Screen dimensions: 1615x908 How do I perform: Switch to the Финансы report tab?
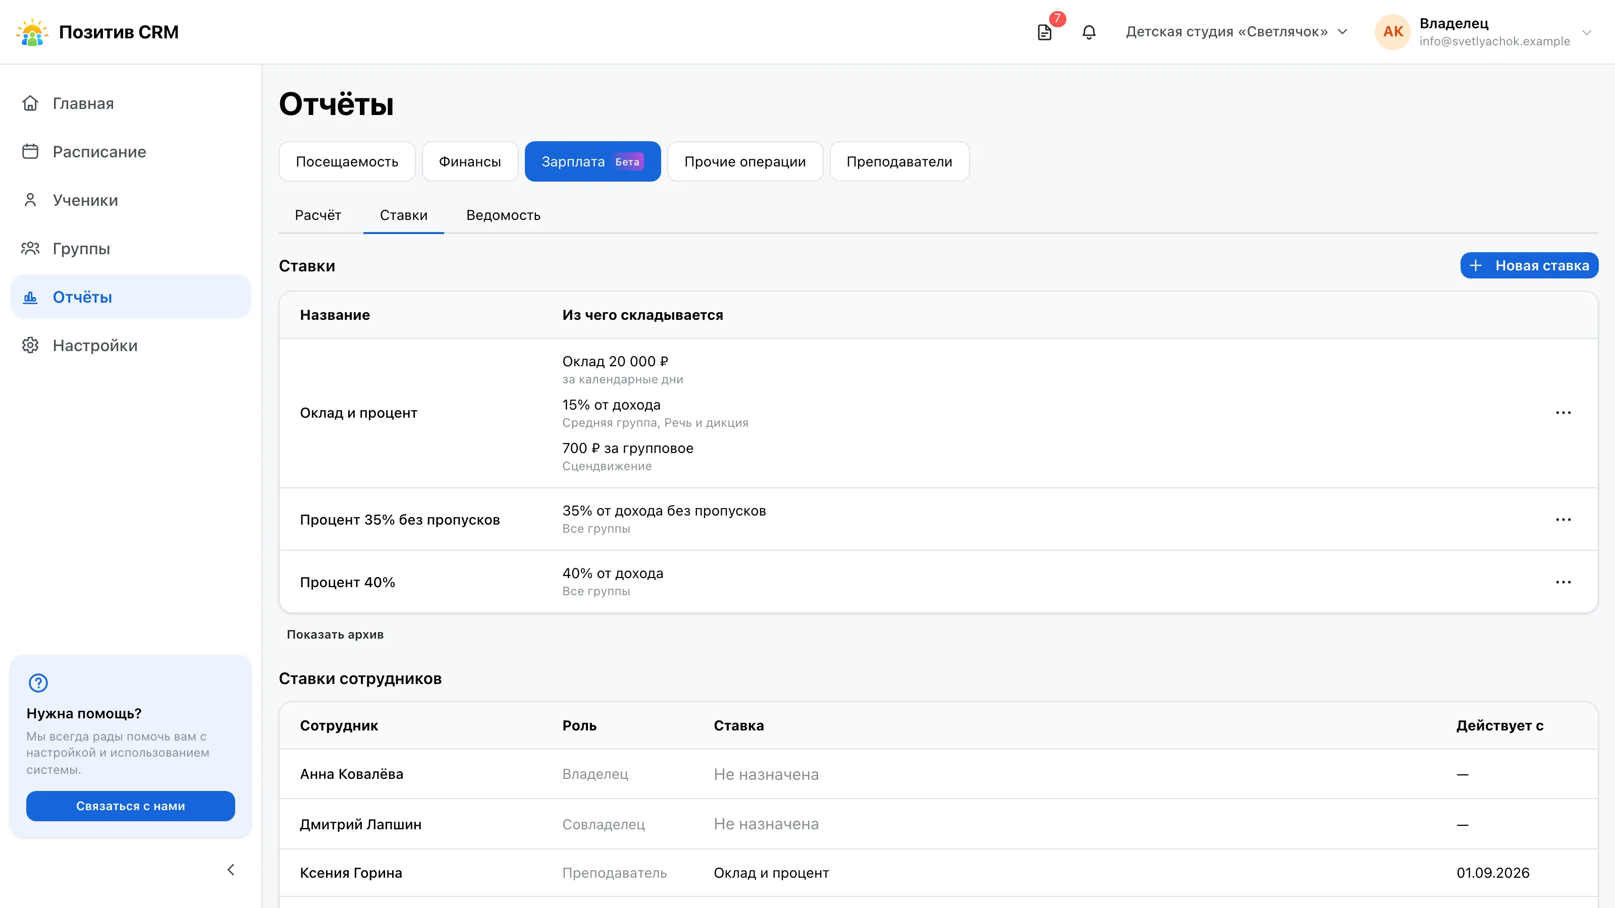pos(469,161)
